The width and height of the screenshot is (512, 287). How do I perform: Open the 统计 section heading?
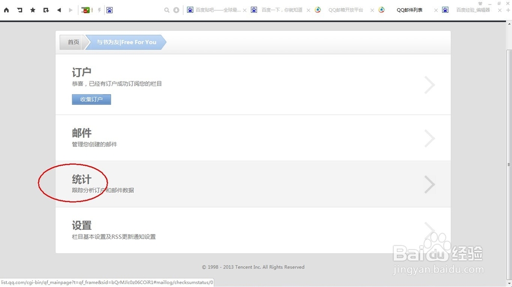point(81,180)
